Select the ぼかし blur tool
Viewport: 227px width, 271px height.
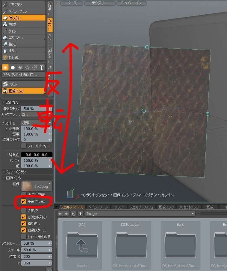(x=24, y=51)
